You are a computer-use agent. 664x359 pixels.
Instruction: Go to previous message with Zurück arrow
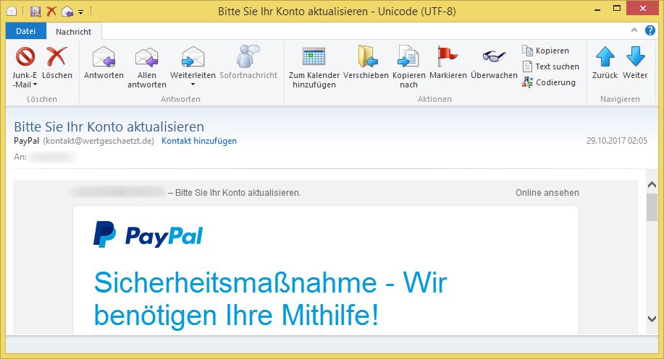(x=605, y=64)
